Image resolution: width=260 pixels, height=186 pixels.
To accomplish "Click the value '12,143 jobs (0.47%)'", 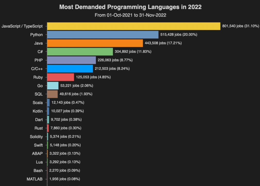I will click(x=68, y=103).
